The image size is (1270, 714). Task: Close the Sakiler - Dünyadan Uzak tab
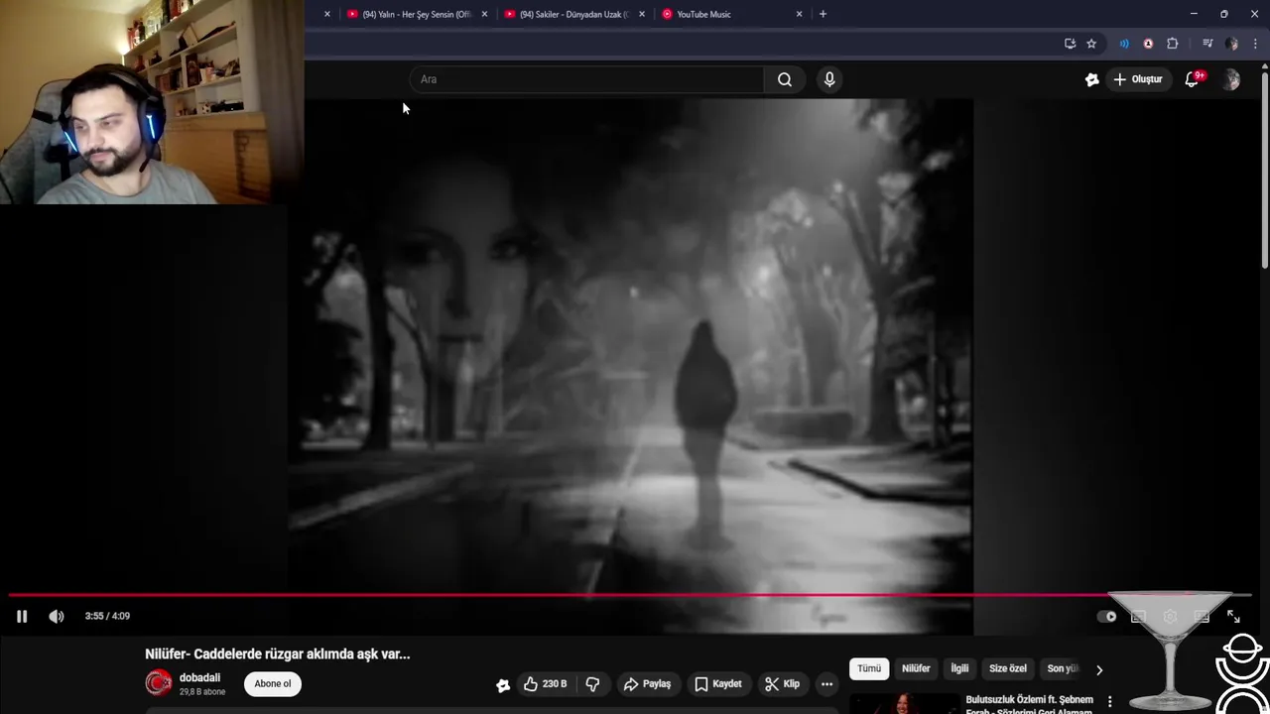[x=642, y=14]
